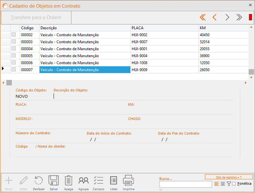Viewport: 255px width, 193px height.
Task: Select plate cell HUI-9002
Action: pyautogui.click(x=165, y=35)
